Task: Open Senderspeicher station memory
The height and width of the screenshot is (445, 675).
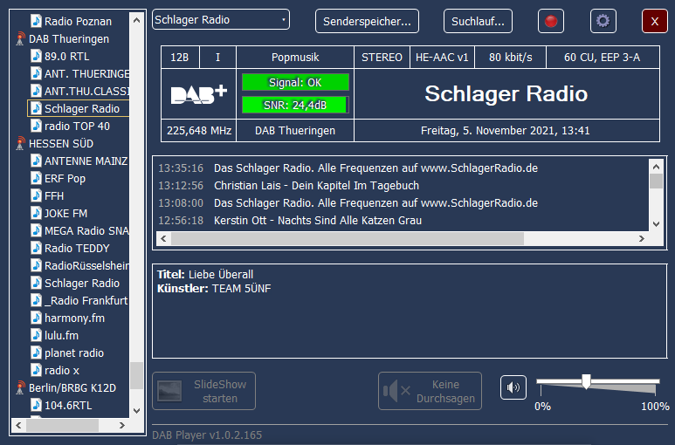Action: [x=367, y=21]
